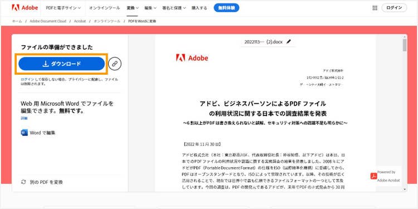Viewport: 418px width, 209px height.
Task: Open オンラインツール in the navigation
Action: click(105, 8)
